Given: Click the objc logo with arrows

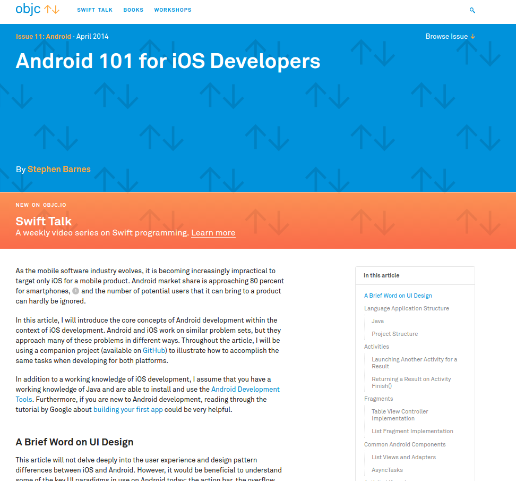Looking at the screenshot, I should pos(37,10).
